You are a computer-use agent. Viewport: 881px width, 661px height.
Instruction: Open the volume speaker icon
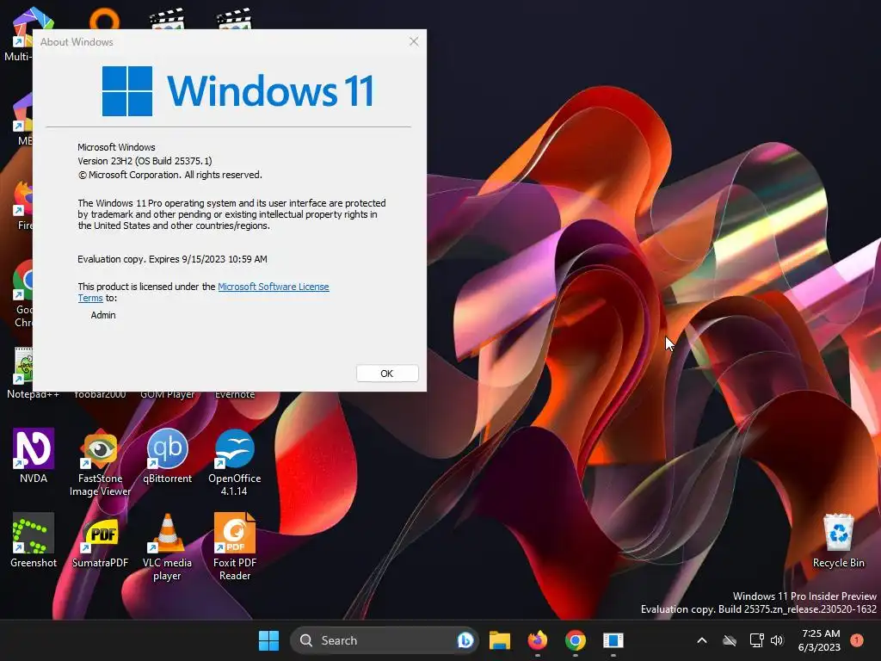click(777, 640)
